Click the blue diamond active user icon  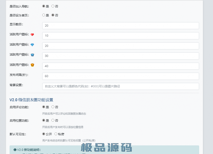(x=32, y=45)
